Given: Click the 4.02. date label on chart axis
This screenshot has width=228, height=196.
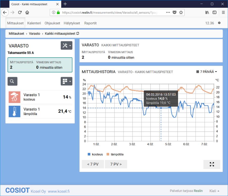Looking at the screenshot, I should click(150, 144).
